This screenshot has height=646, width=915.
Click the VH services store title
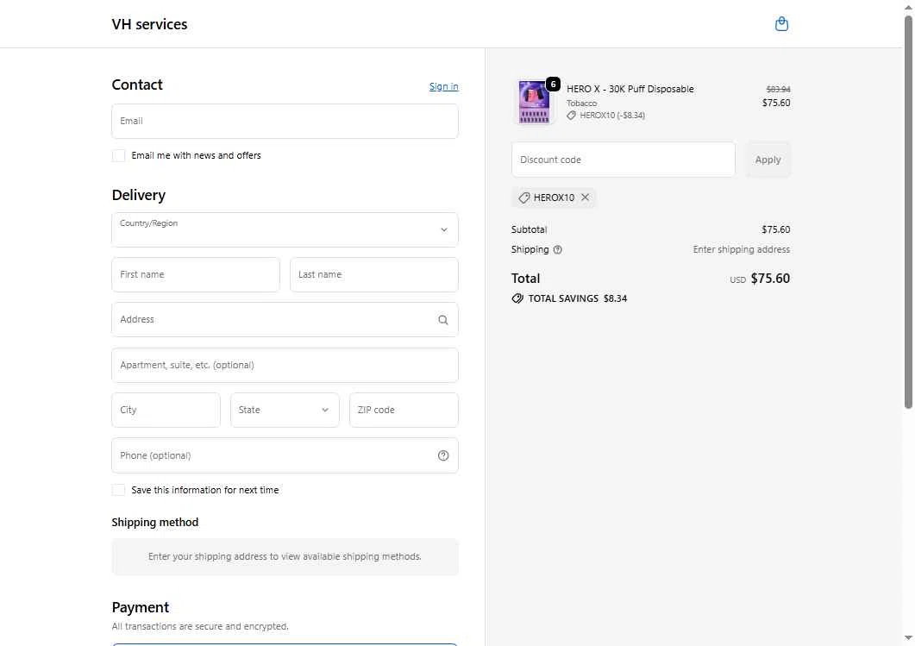click(x=149, y=24)
